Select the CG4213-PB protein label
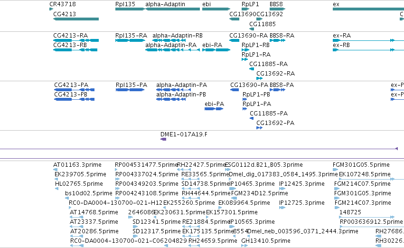This screenshot has height=248, width=404. [x=71, y=95]
